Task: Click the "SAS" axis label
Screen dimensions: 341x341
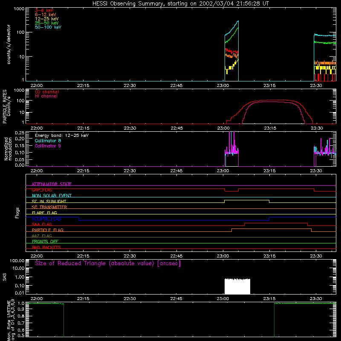Action: click(x=5, y=277)
